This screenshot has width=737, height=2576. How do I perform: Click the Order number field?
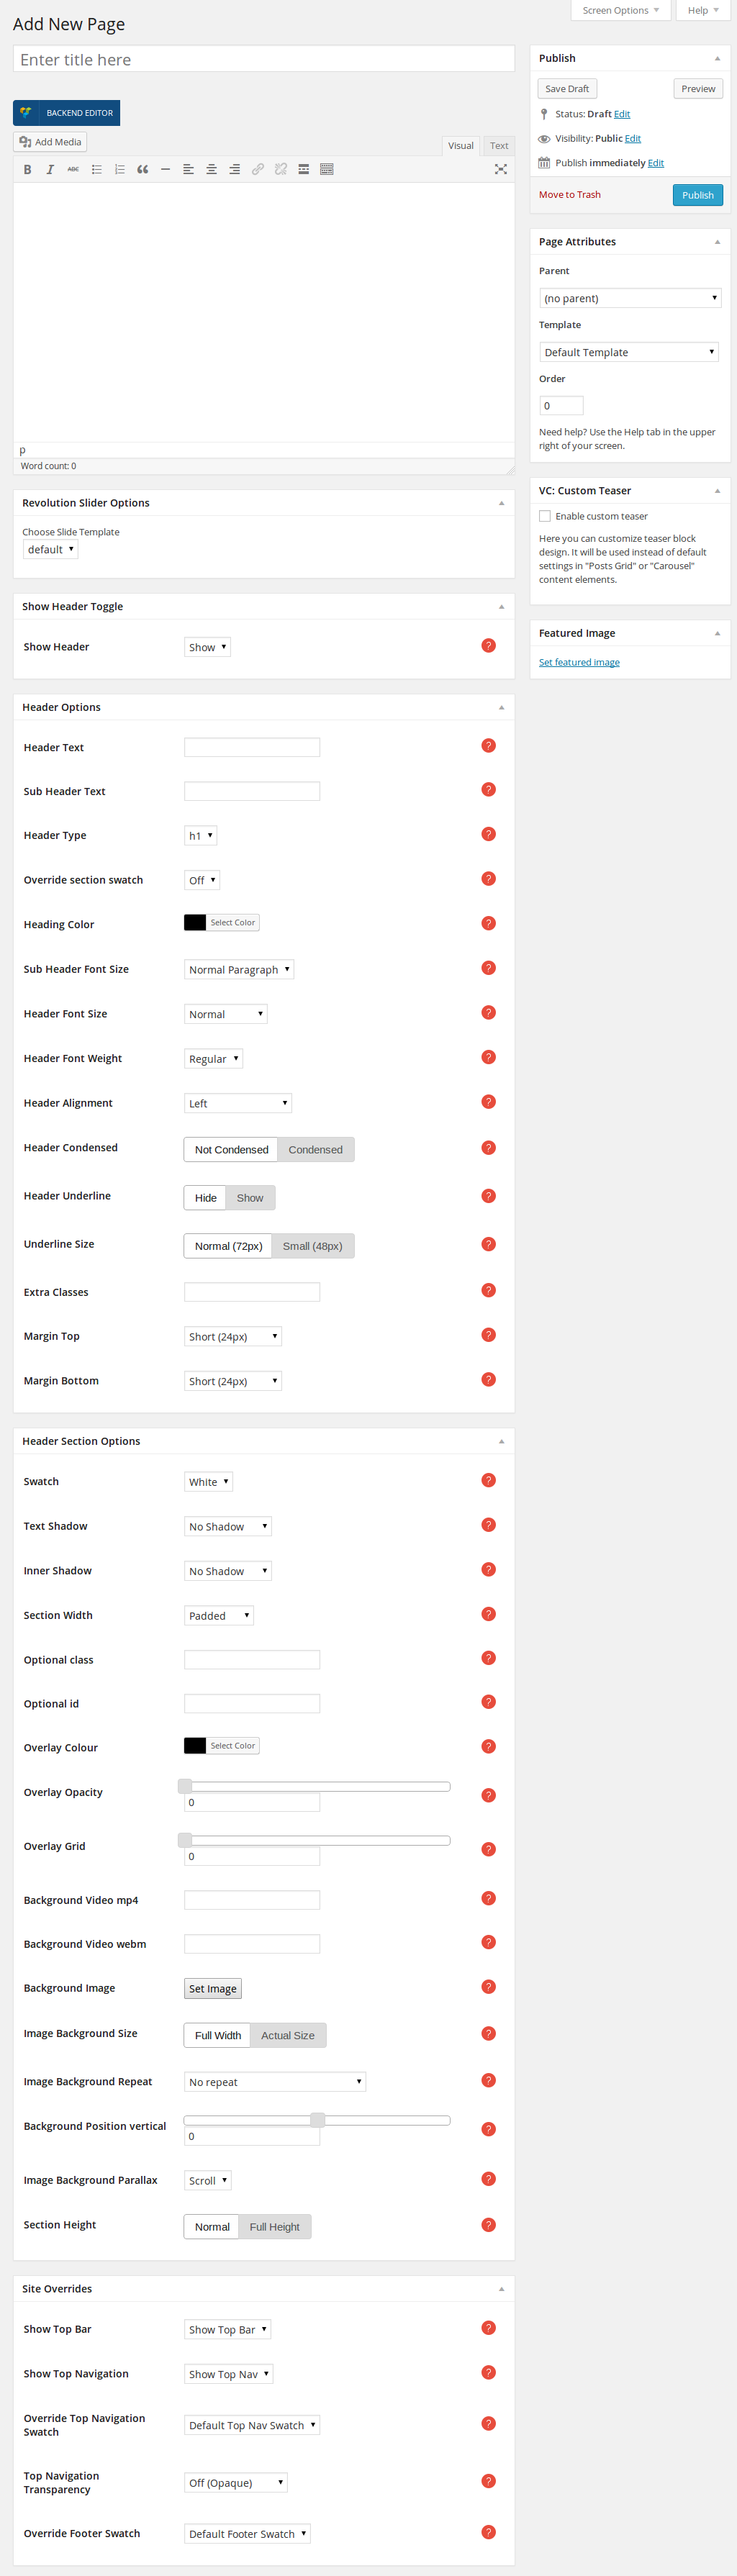[x=561, y=405]
